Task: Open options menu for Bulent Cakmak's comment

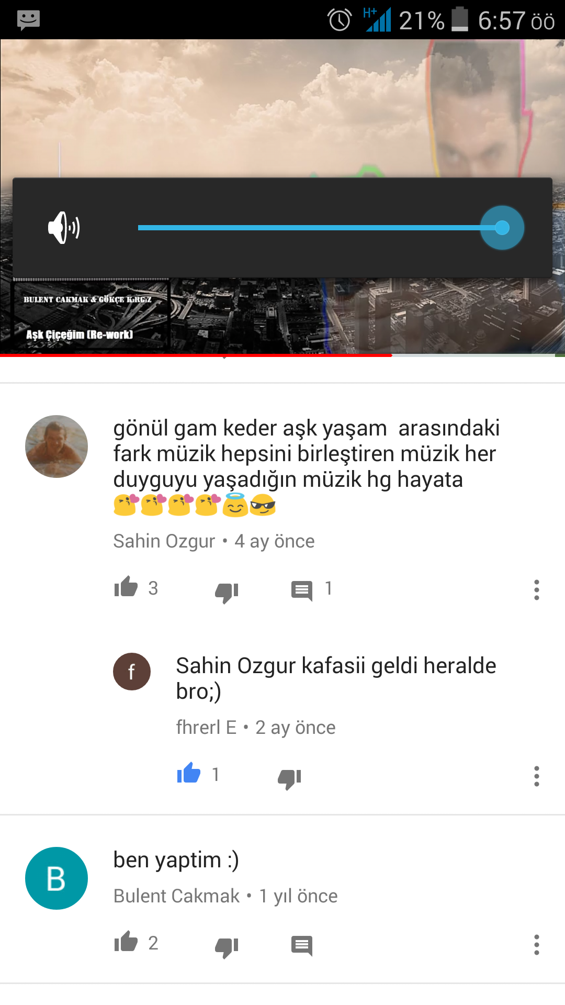Action: (536, 945)
